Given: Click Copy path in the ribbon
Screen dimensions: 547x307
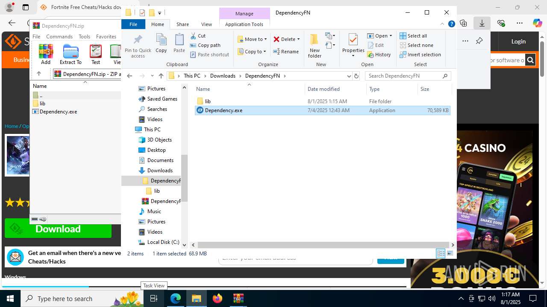Looking at the screenshot, I should pos(205,45).
